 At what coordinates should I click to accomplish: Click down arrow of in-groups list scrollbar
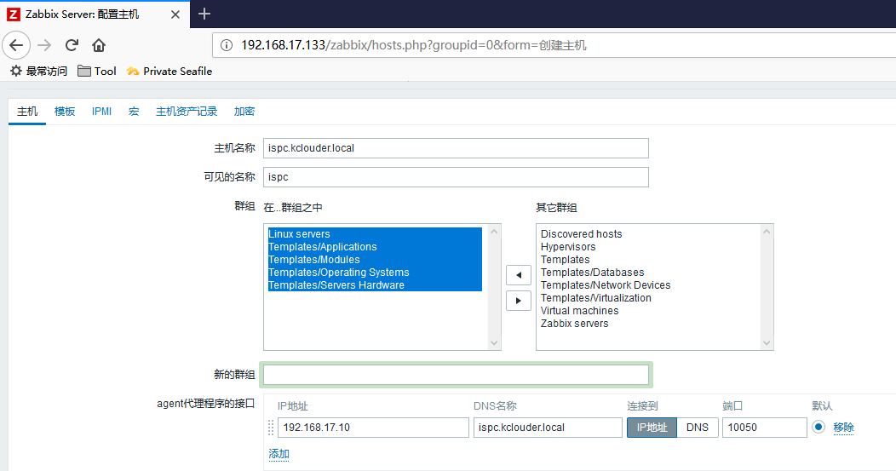tap(494, 343)
